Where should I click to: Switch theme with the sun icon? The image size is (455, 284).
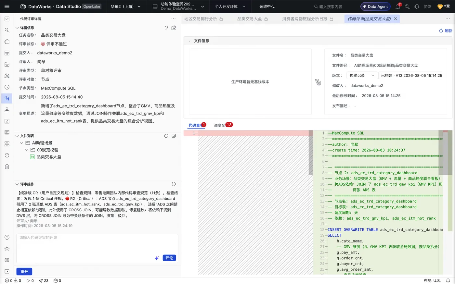click(7, 249)
